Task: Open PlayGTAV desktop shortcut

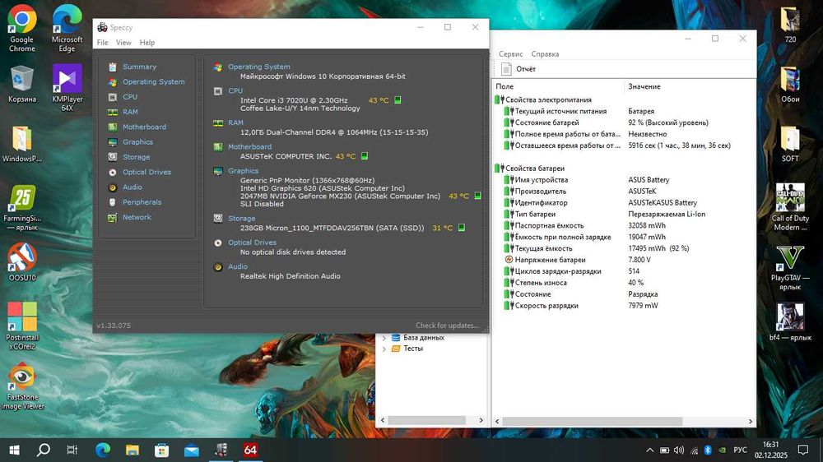Action: tap(790, 267)
